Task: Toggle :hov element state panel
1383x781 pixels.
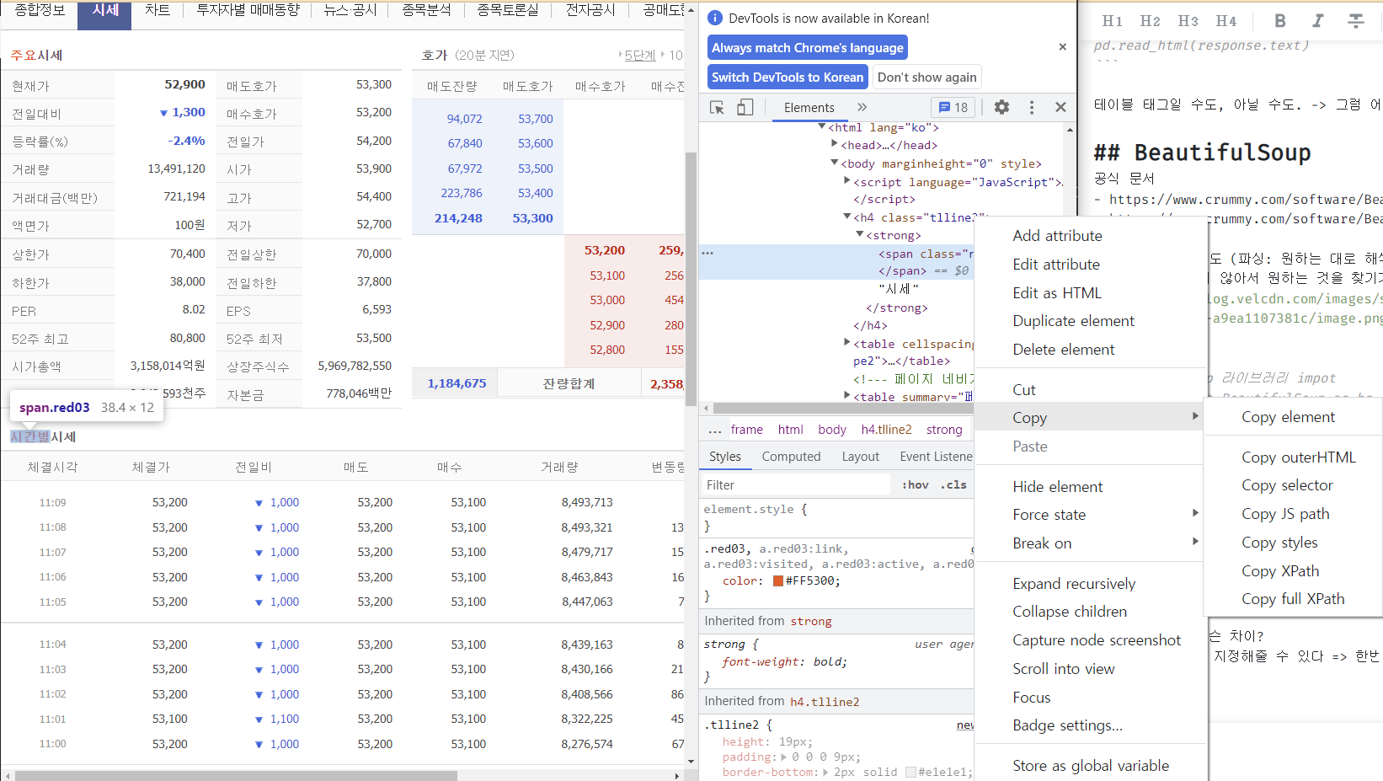Action: point(915,484)
